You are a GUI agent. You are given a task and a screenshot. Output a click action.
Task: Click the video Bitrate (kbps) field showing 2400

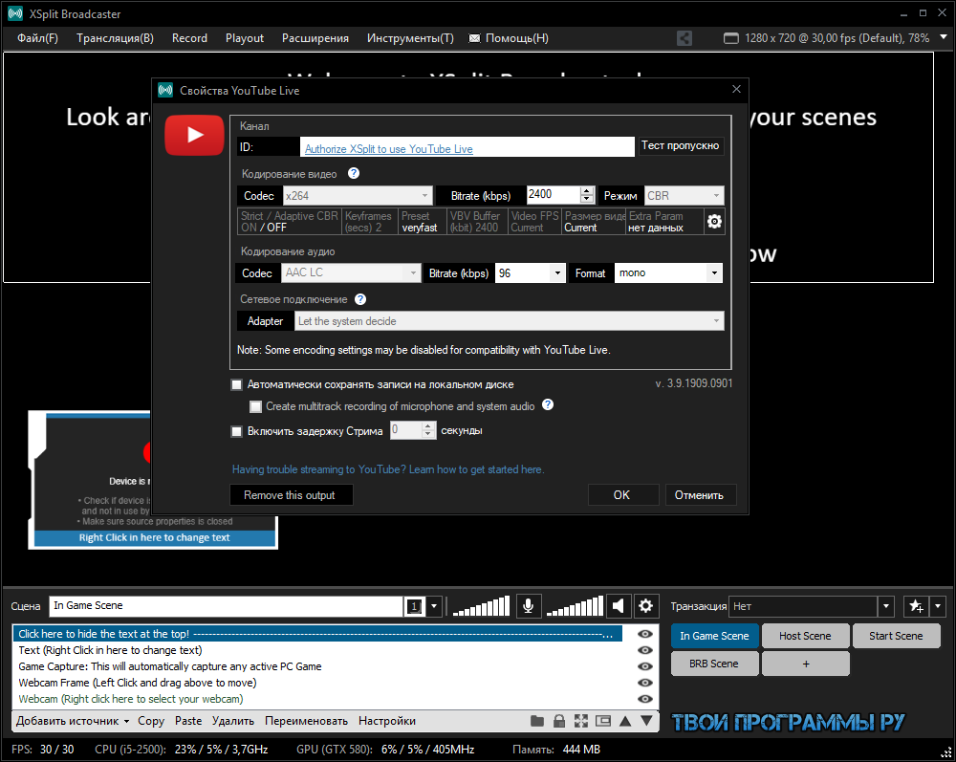(x=554, y=195)
